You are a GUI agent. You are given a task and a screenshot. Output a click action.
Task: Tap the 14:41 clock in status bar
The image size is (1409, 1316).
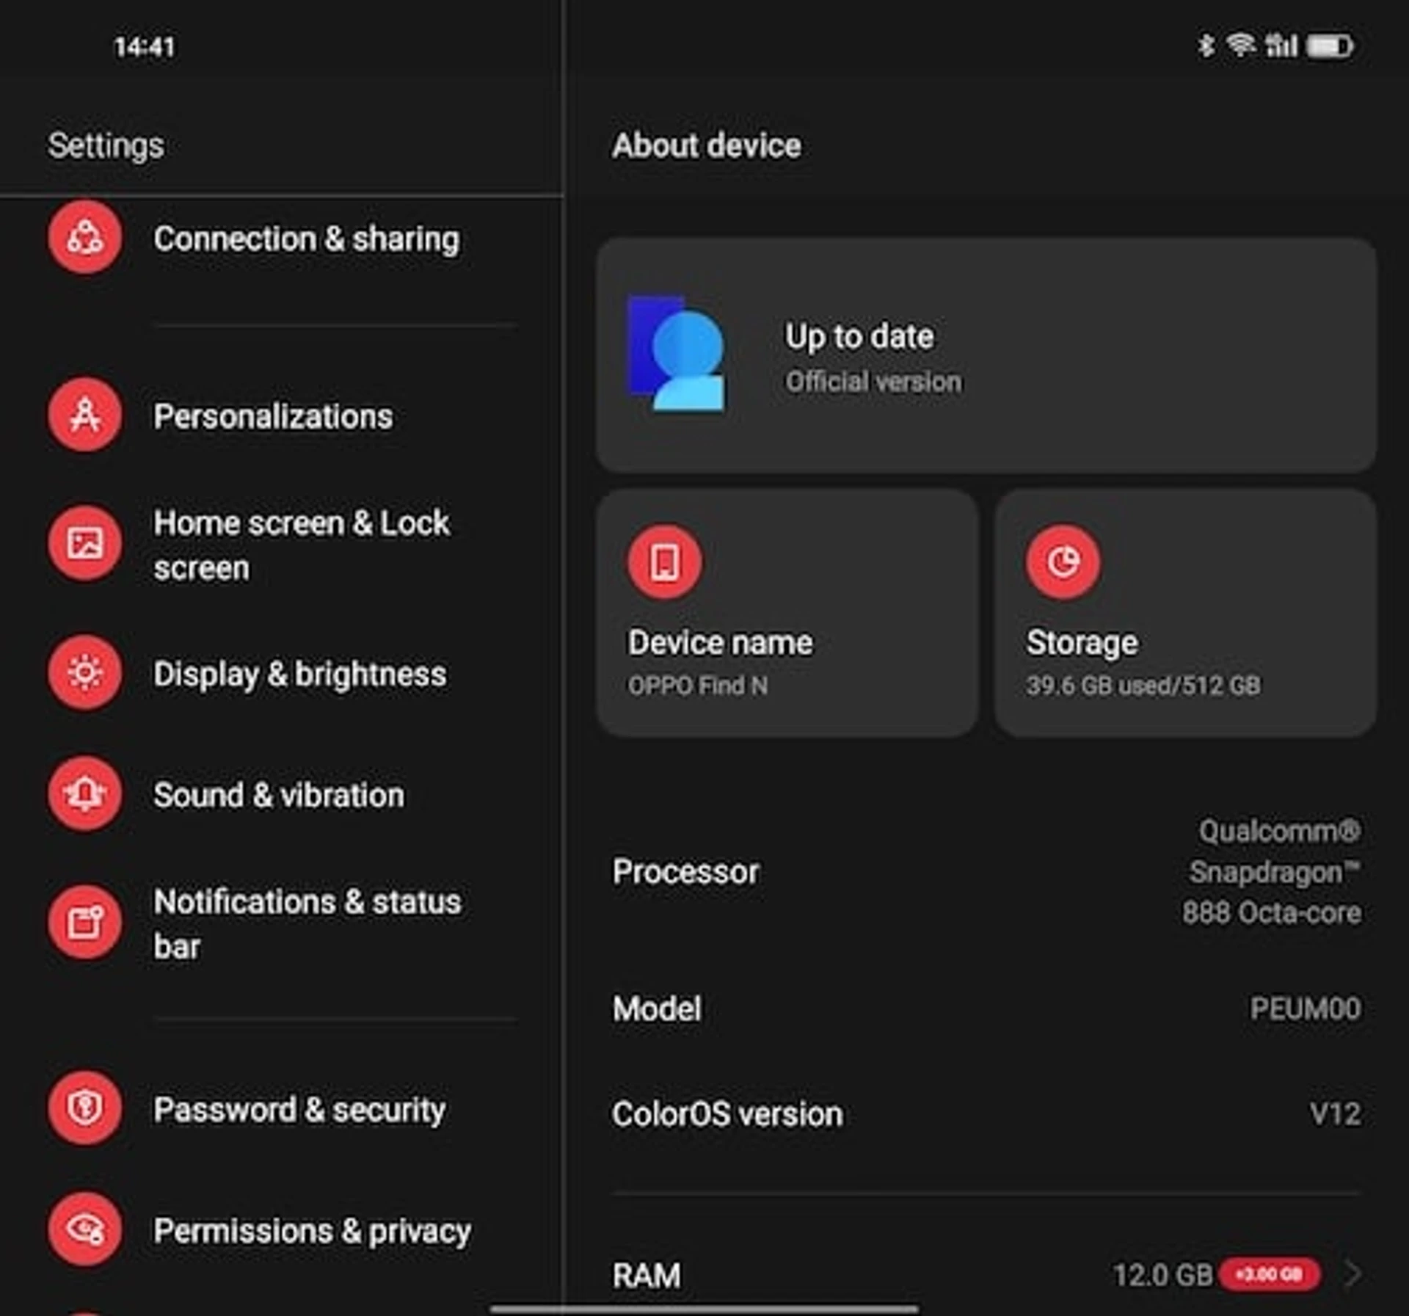point(145,47)
